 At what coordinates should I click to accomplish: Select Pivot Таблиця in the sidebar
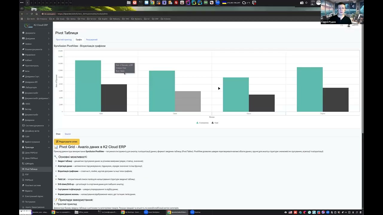click(36, 169)
